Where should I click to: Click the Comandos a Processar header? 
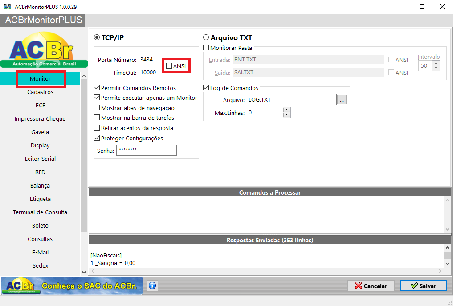click(270, 192)
